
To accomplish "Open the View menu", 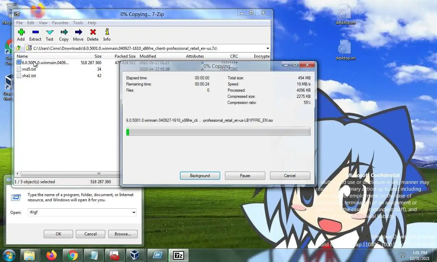I will point(43,23).
